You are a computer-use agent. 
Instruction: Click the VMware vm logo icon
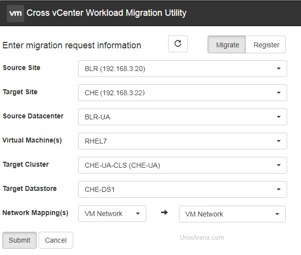[15, 13]
